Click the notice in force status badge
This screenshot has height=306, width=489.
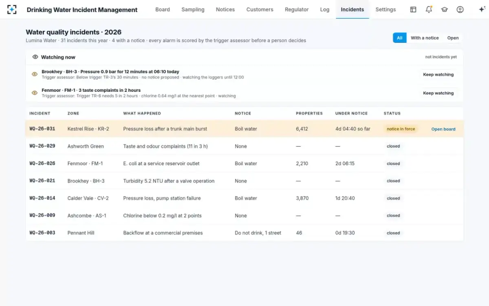(x=401, y=129)
